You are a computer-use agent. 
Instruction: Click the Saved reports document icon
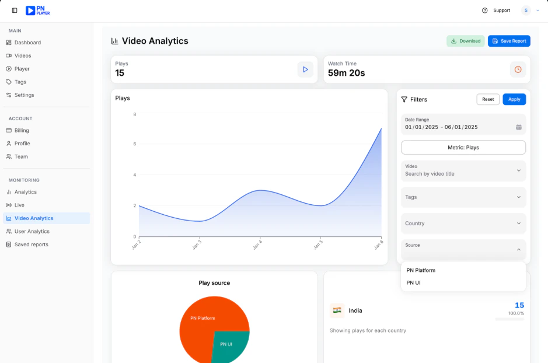tap(9, 245)
